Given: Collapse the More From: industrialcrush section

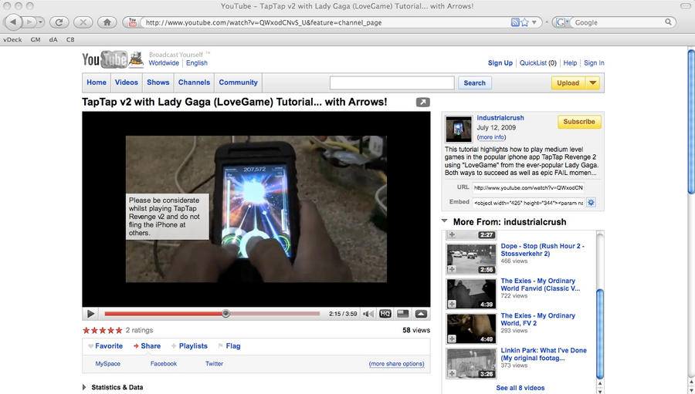Looking at the screenshot, I should coord(444,221).
